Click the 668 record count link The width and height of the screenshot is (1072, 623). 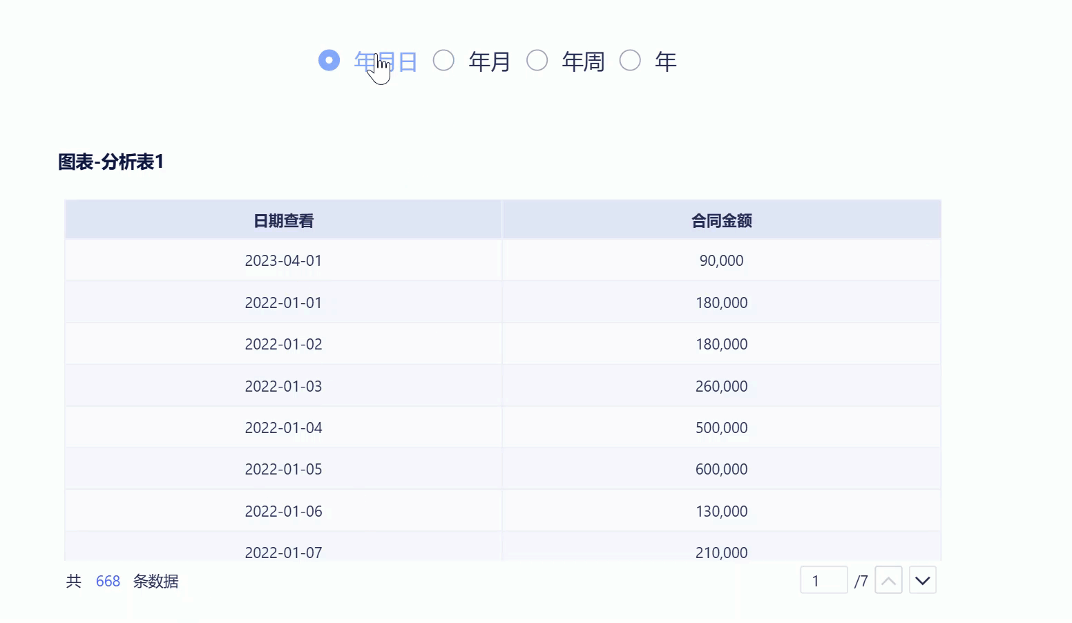tap(108, 582)
